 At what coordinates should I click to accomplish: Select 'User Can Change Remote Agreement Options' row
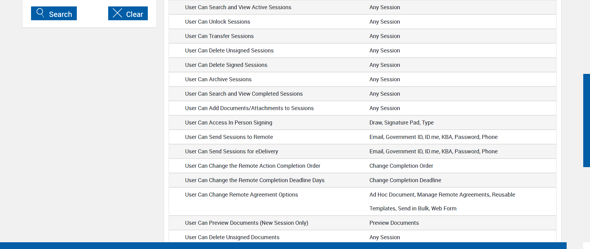pos(242,195)
